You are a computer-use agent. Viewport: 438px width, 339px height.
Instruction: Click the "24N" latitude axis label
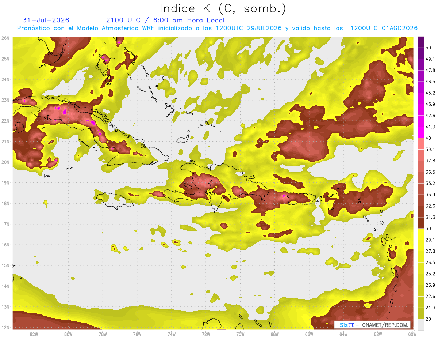tap(5, 79)
